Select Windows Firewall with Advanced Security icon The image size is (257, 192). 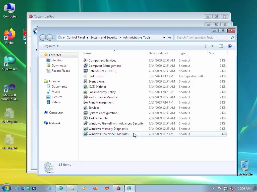[x=85, y=123]
